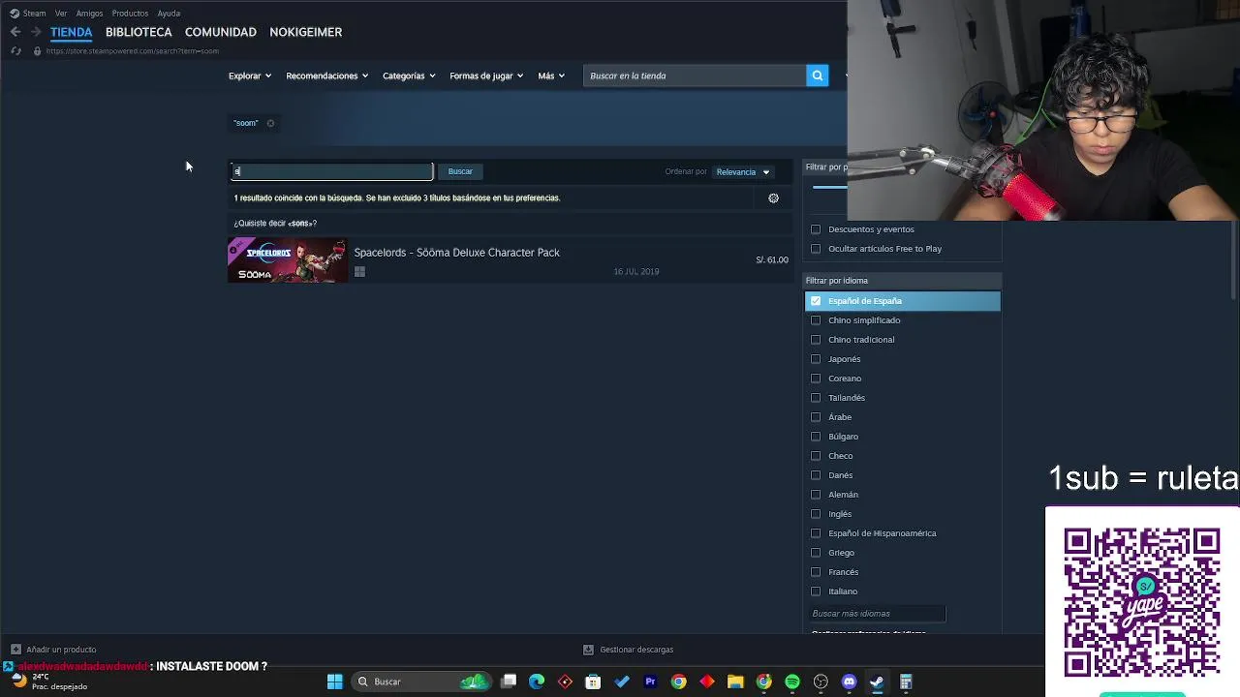Screen dimensions: 1240x697
Task: Uncheck Español de España language filter
Action: click(x=816, y=301)
